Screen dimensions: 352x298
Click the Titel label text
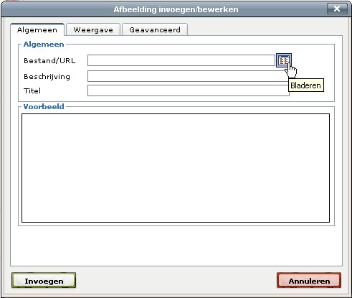pyautogui.click(x=32, y=90)
